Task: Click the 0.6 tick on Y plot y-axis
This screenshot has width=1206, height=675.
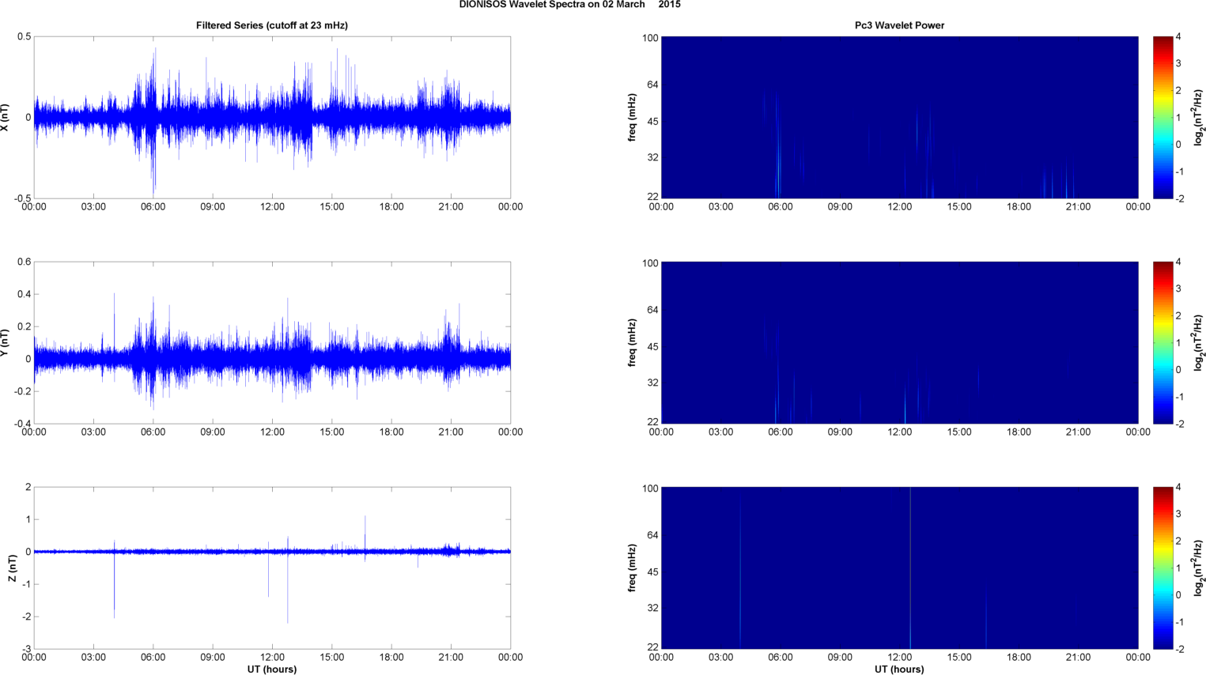Action: coord(24,262)
